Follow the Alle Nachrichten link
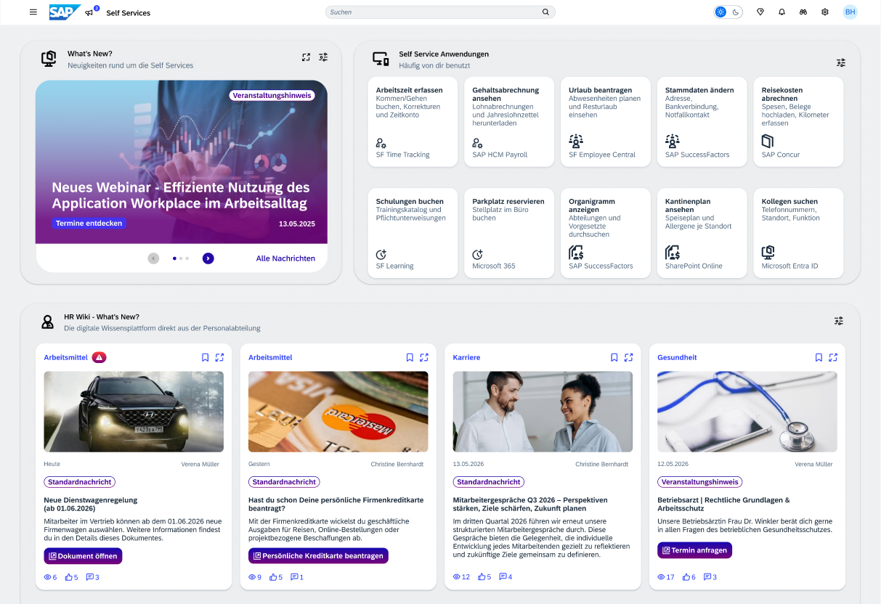Screen dimensions: 881x604 click(285, 258)
